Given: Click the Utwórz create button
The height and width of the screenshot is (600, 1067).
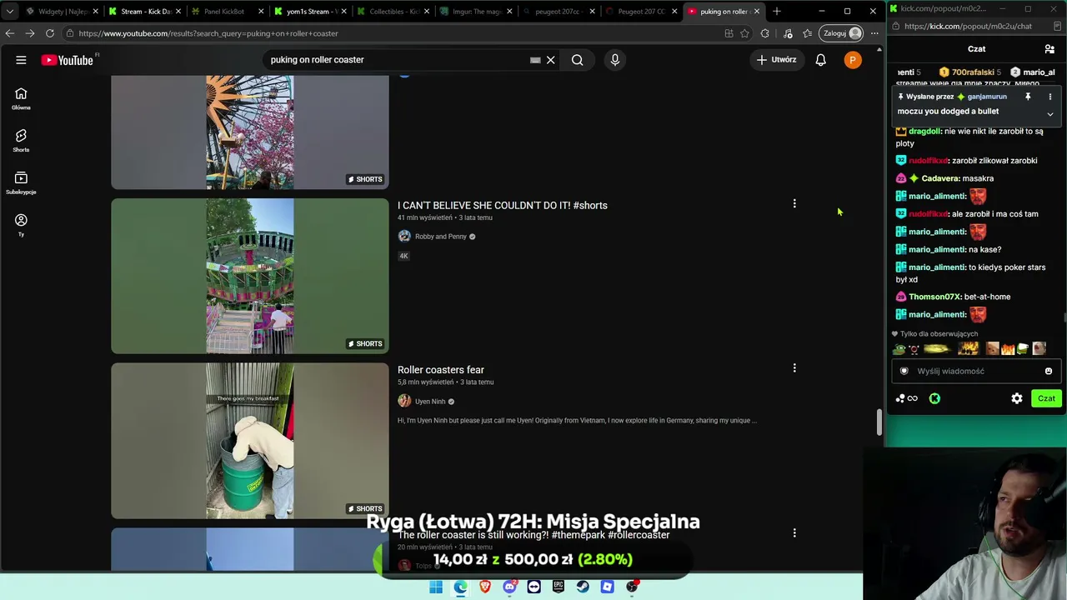Looking at the screenshot, I should (777, 60).
